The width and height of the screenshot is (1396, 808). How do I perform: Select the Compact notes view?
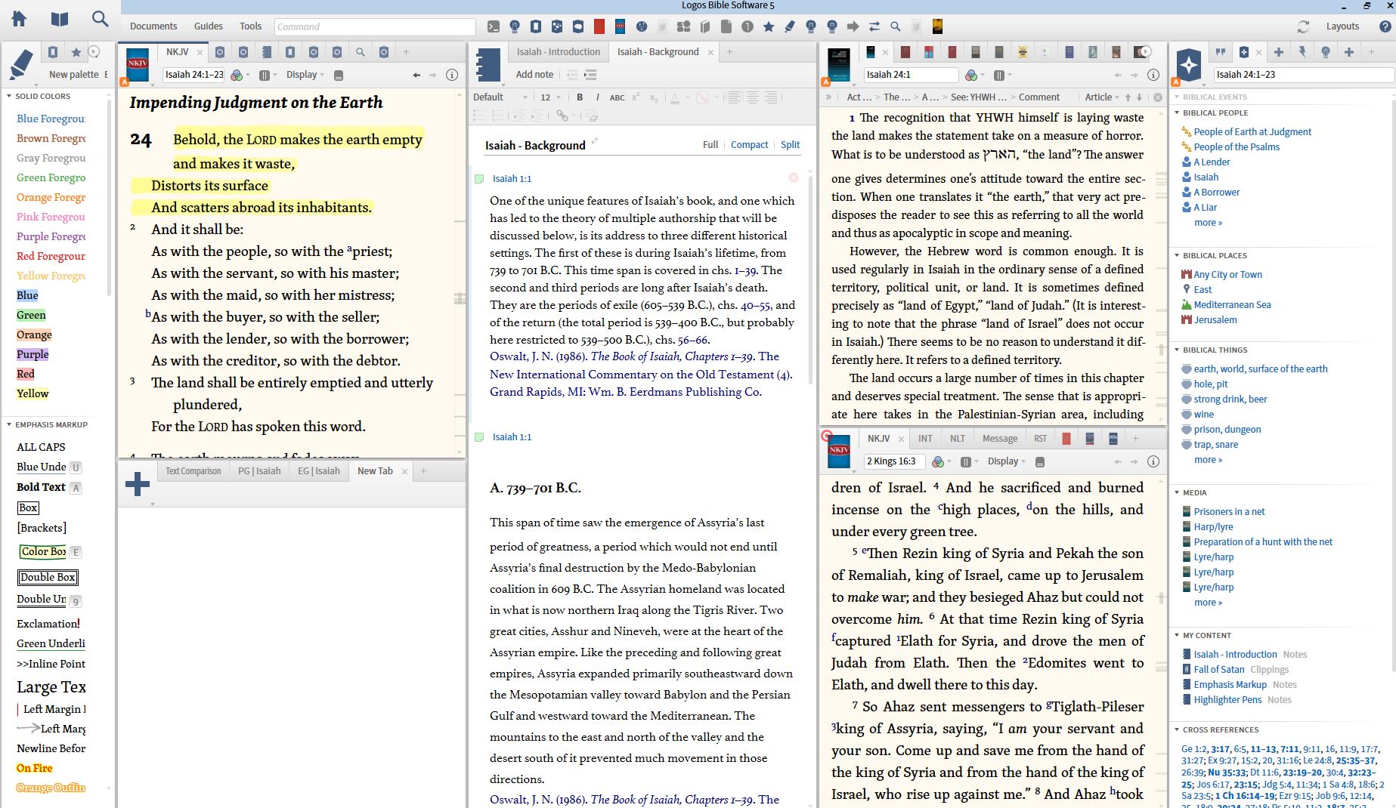pyautogui.click(x=749, y=145)
